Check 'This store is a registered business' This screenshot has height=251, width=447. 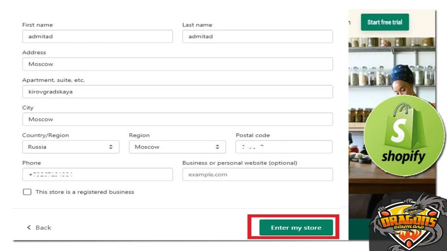click(x=27, y=192)
